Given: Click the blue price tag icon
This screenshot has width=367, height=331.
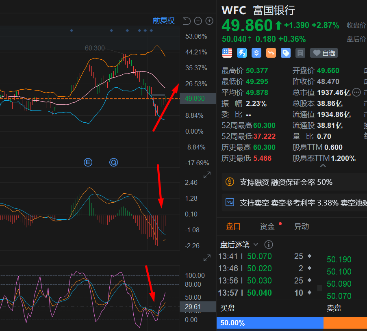Looking at the screenshot, I should [x=286, y=53].
